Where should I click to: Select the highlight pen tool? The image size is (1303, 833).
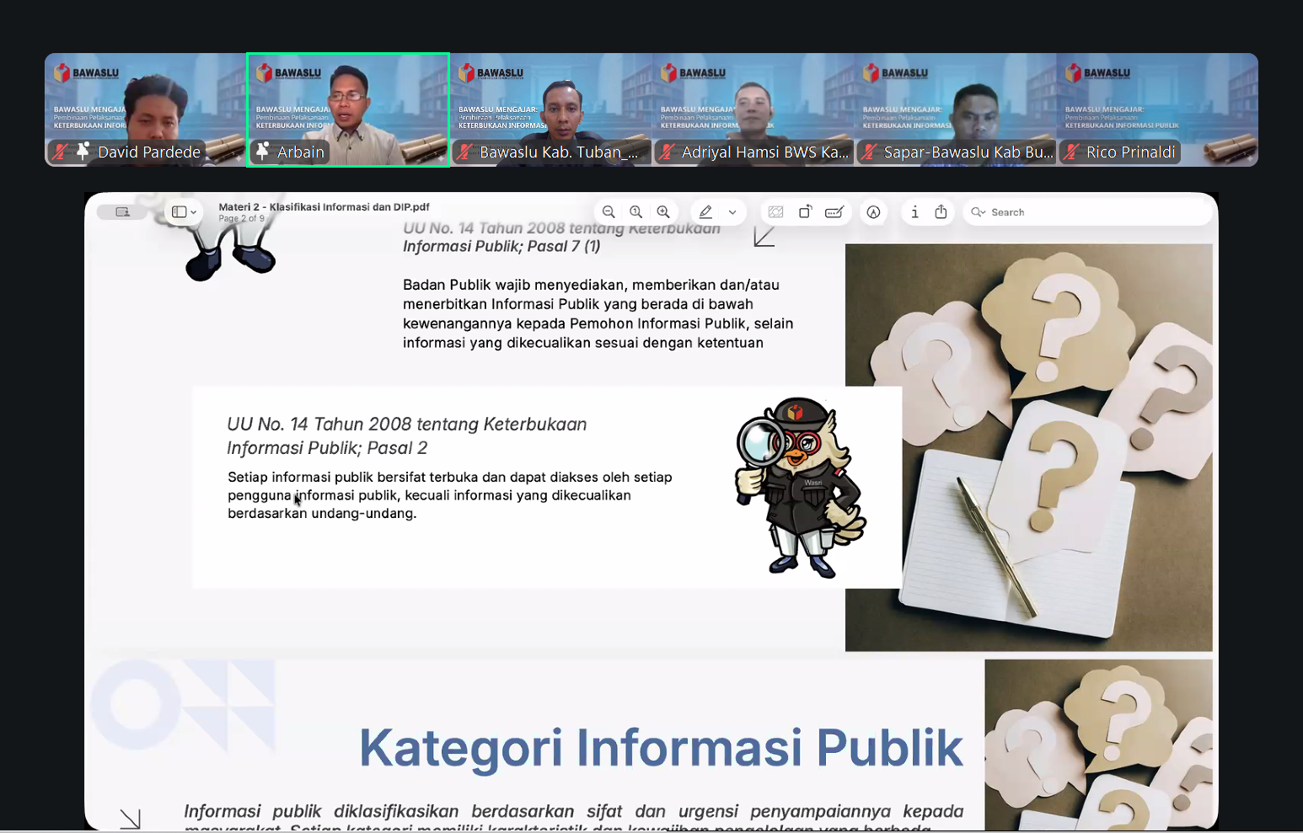coord(706,212)
